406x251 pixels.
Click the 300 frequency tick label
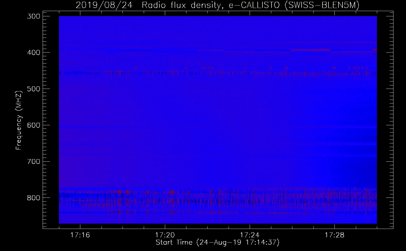tap(33, 16)
